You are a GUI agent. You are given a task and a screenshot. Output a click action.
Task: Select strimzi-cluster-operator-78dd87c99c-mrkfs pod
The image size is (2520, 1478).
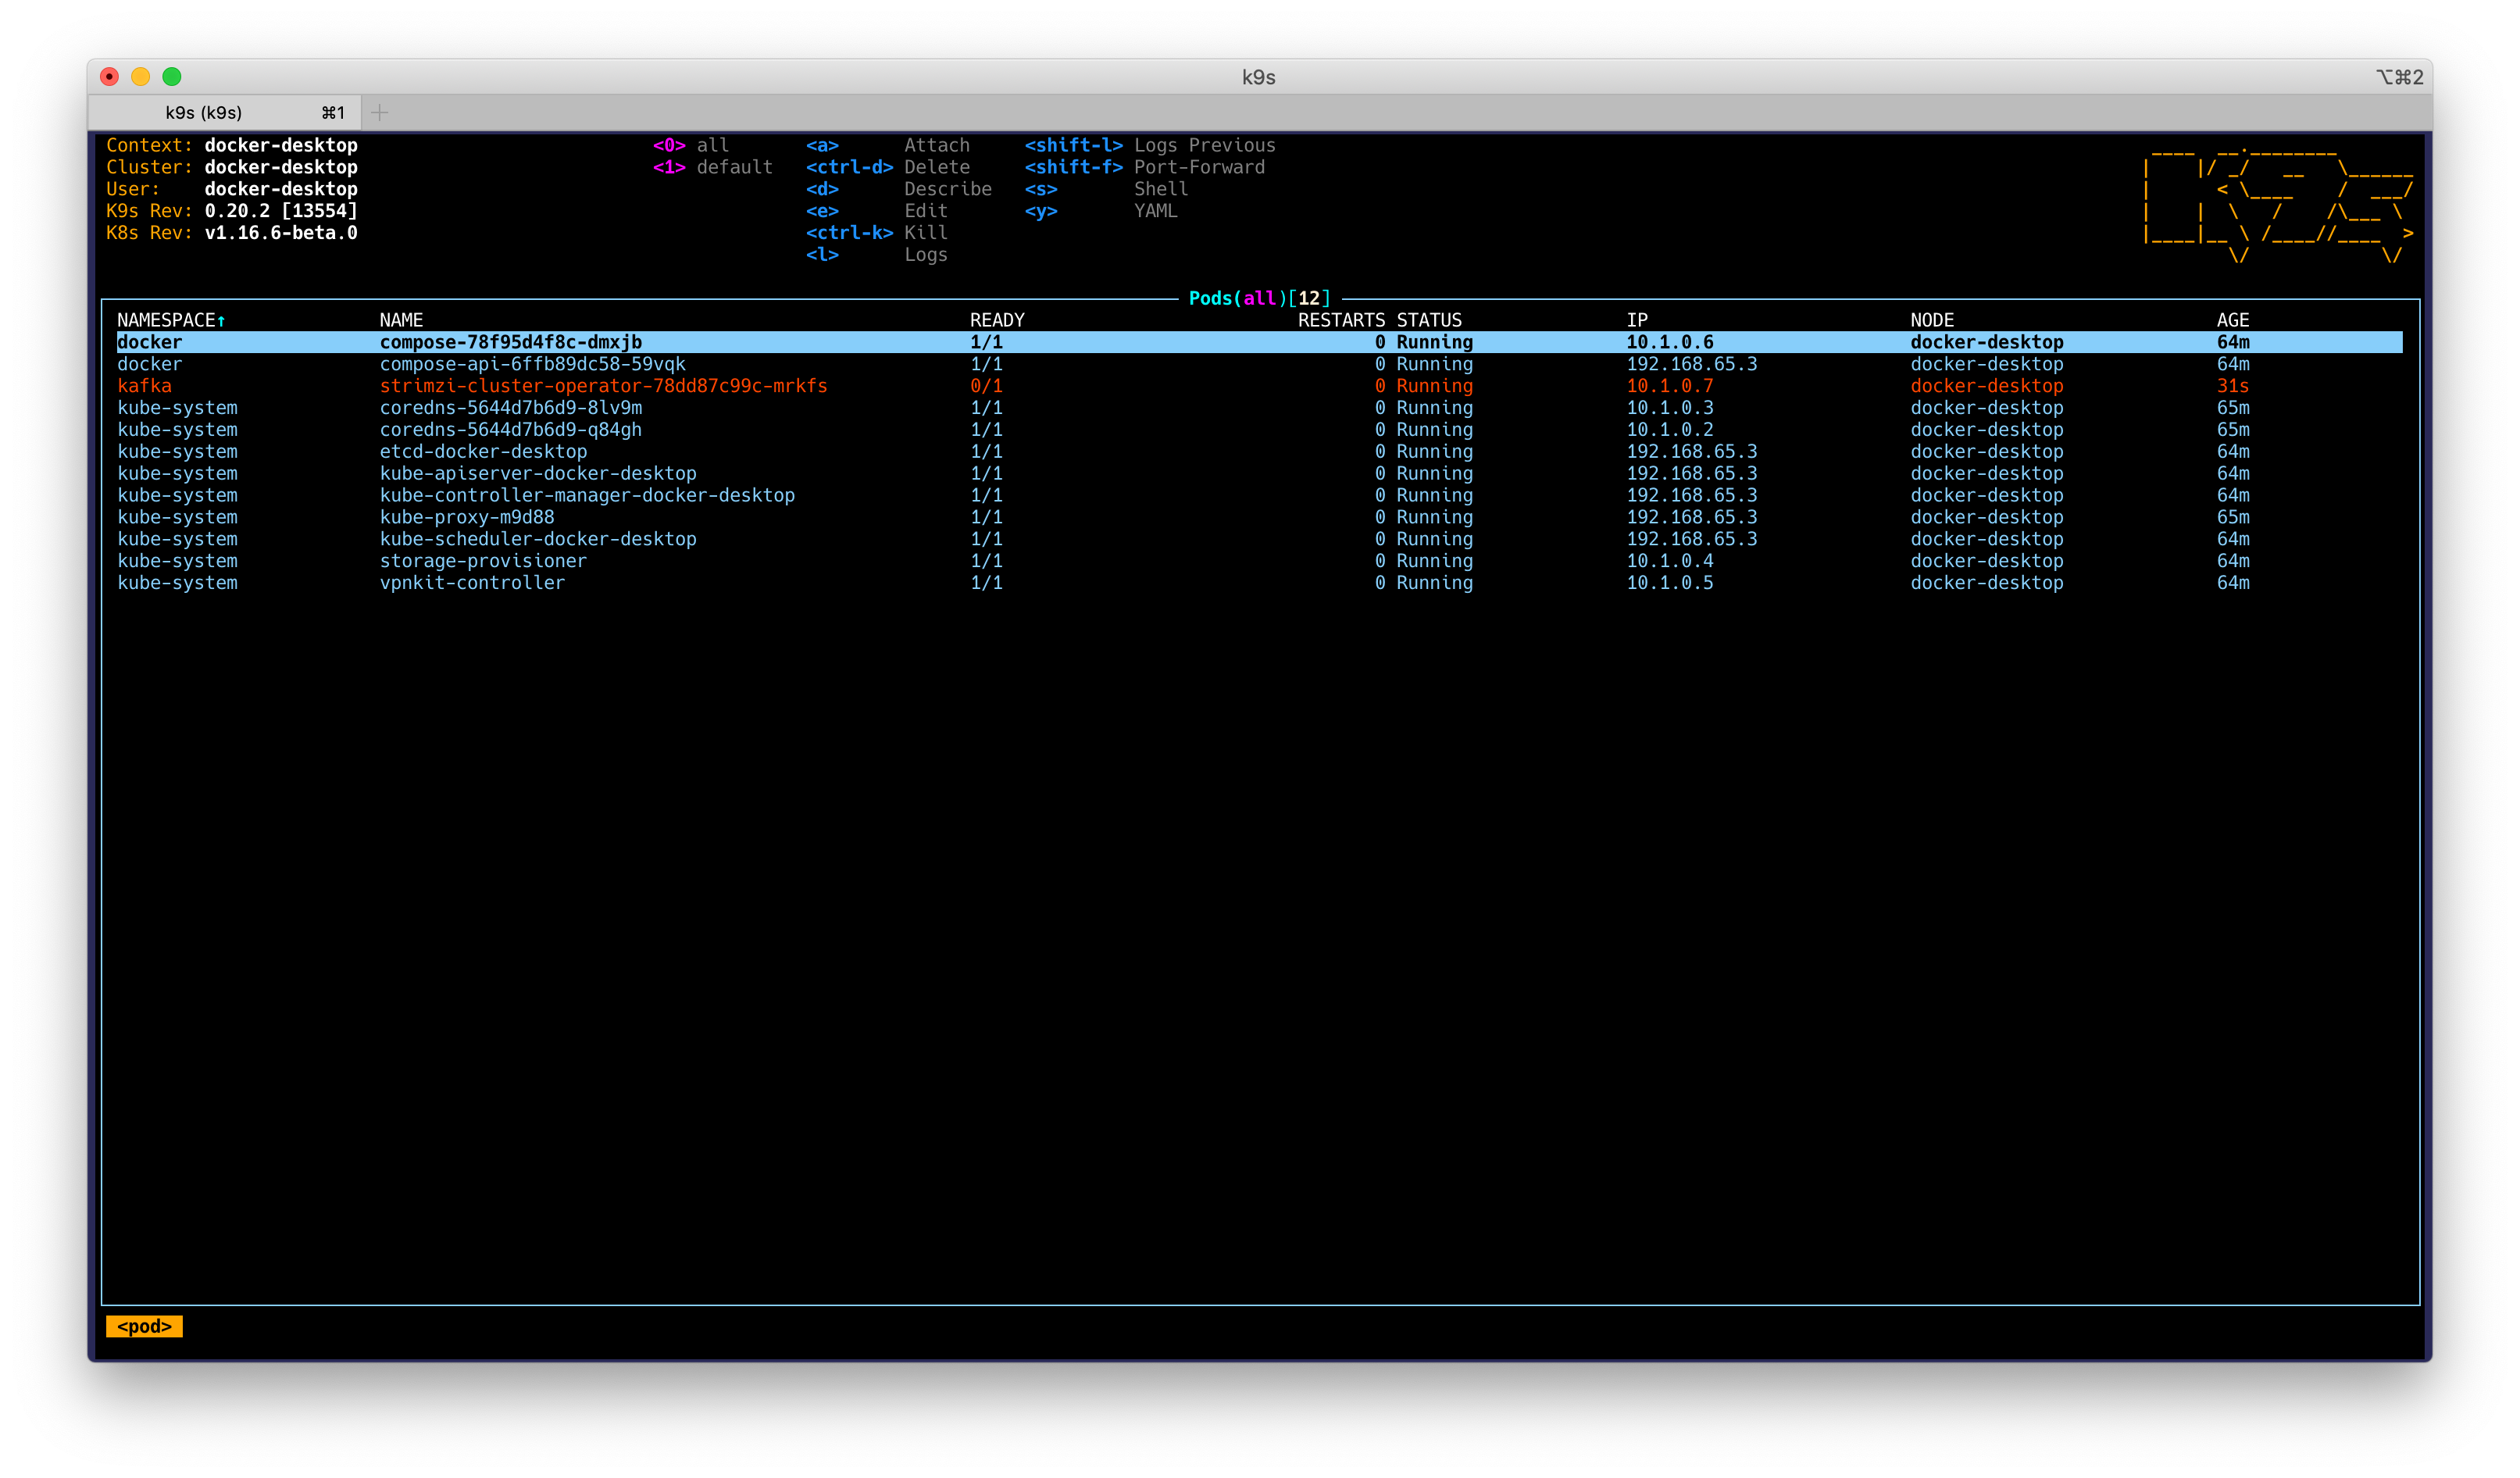pos(1259,386)
